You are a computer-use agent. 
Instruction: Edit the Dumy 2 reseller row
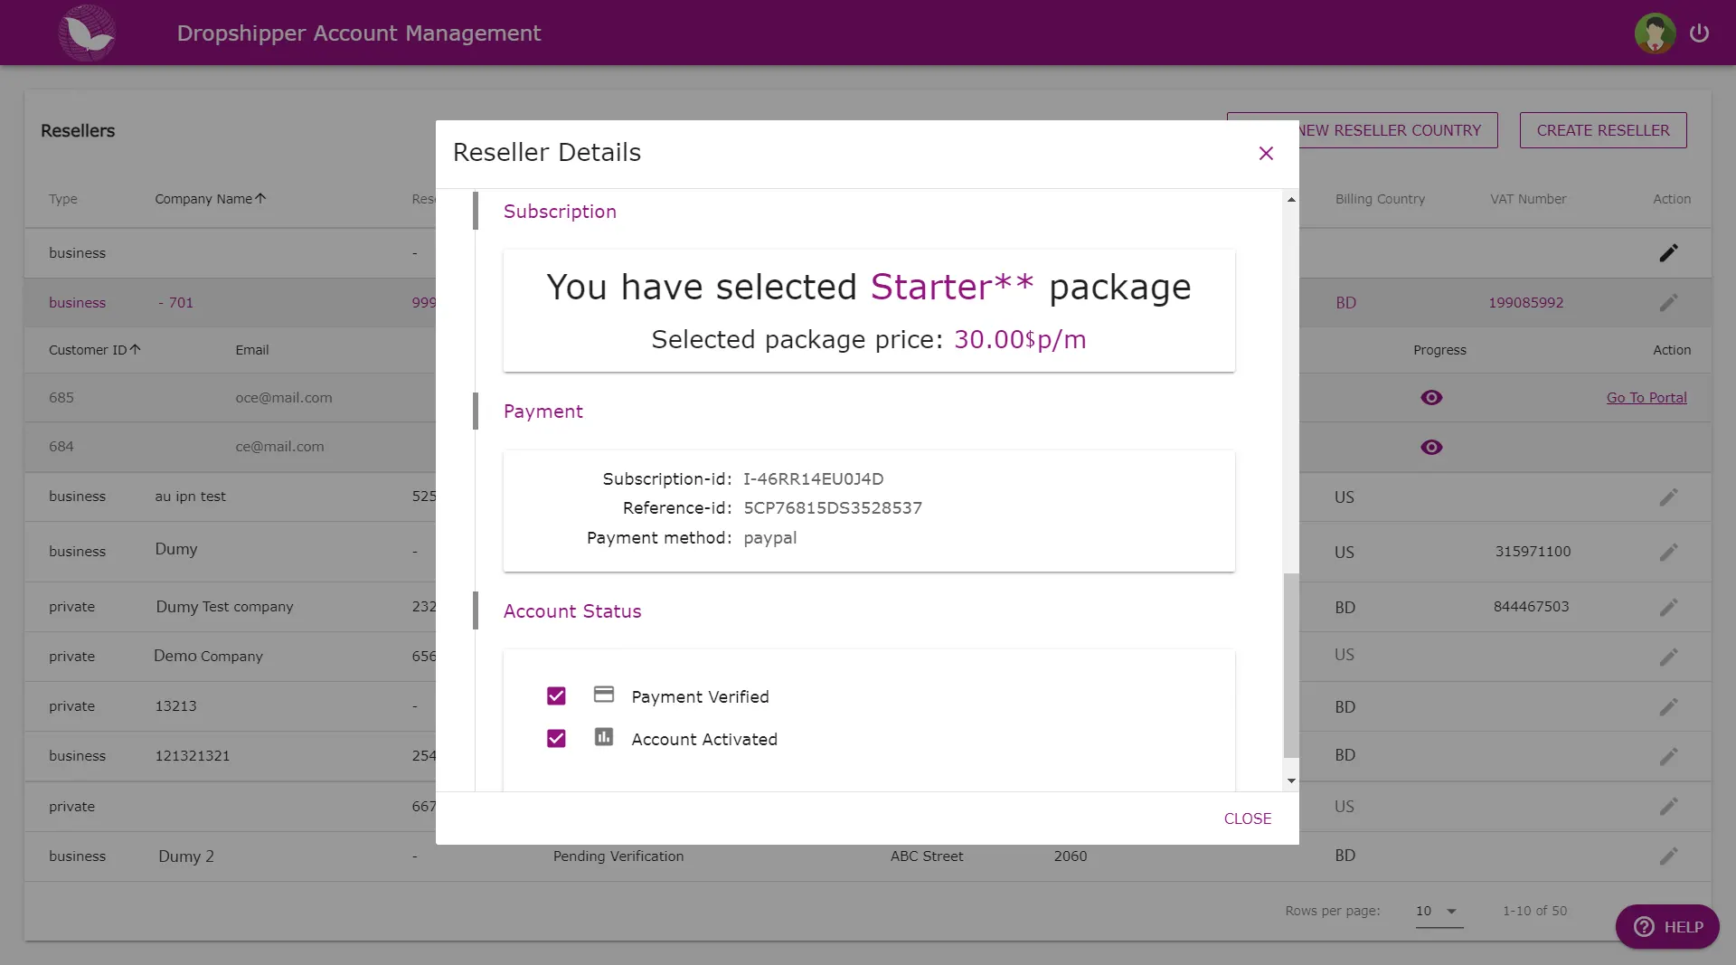pyautogui.click(x=1668, y=856)
